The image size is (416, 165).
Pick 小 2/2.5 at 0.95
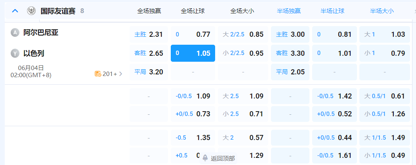pyautogui.click(x=243, y=53)
